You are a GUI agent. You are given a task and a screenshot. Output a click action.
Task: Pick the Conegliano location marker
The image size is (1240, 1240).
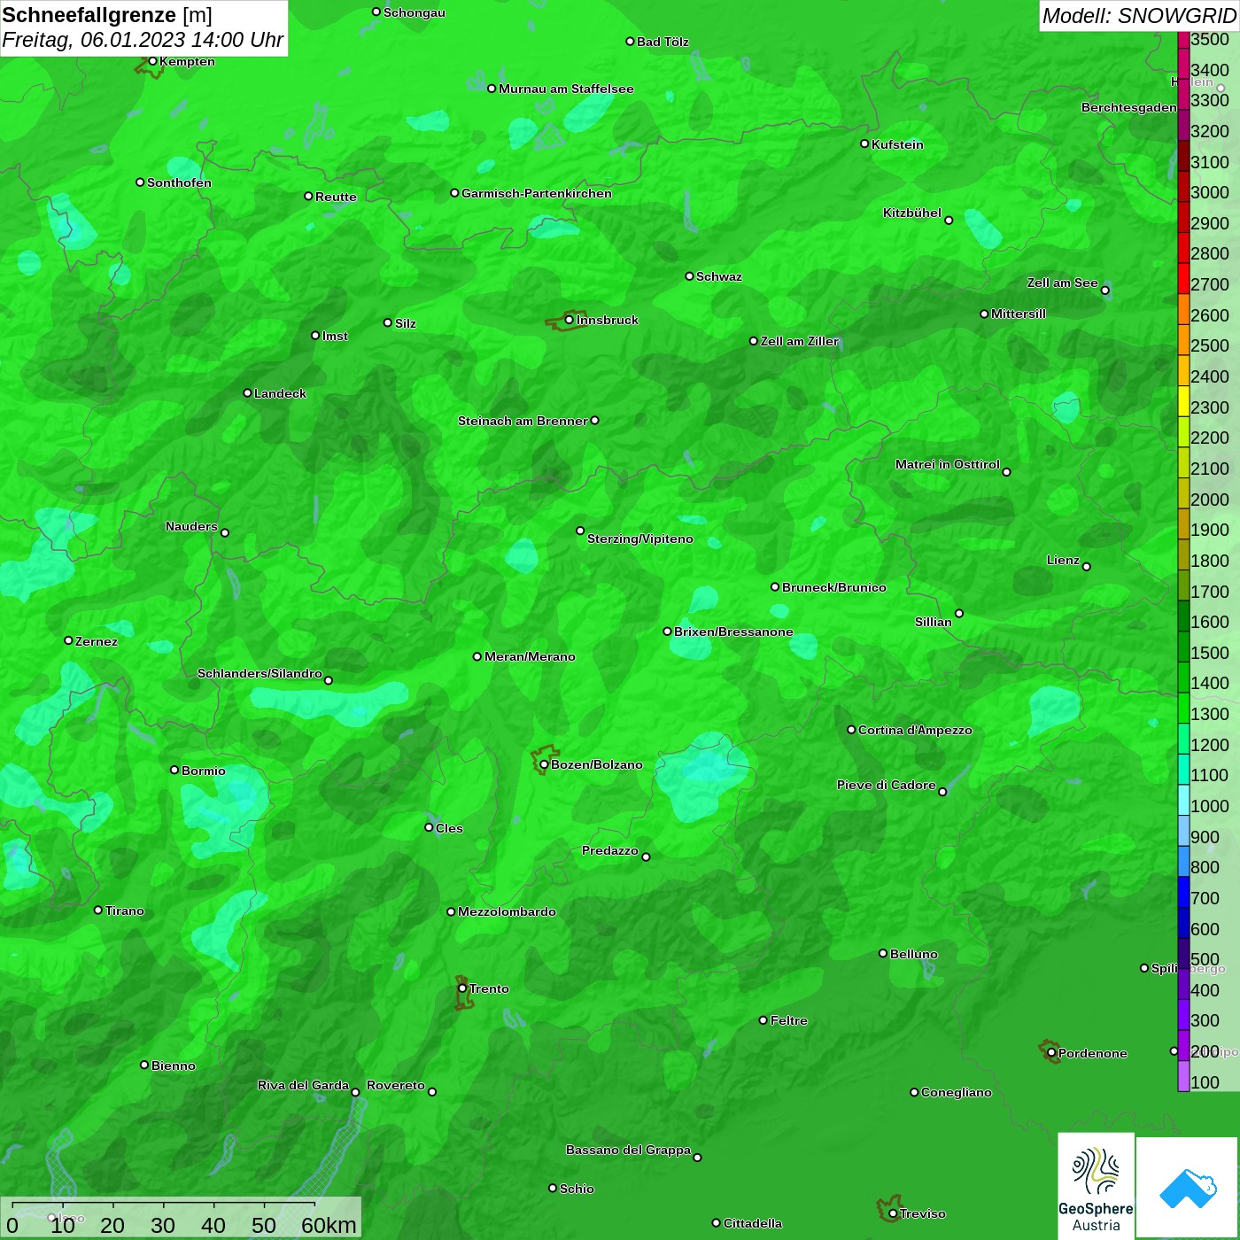pyautogui.click(x=914, y=1092)
